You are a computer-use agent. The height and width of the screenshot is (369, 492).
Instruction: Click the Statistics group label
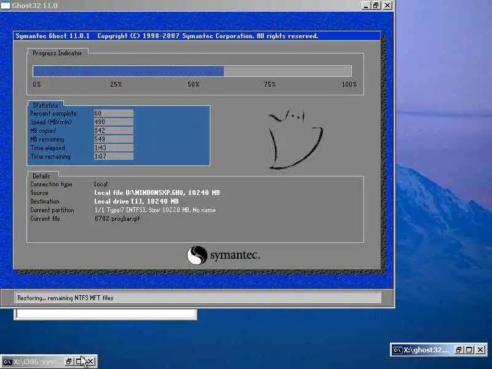(x=46, y=105)
